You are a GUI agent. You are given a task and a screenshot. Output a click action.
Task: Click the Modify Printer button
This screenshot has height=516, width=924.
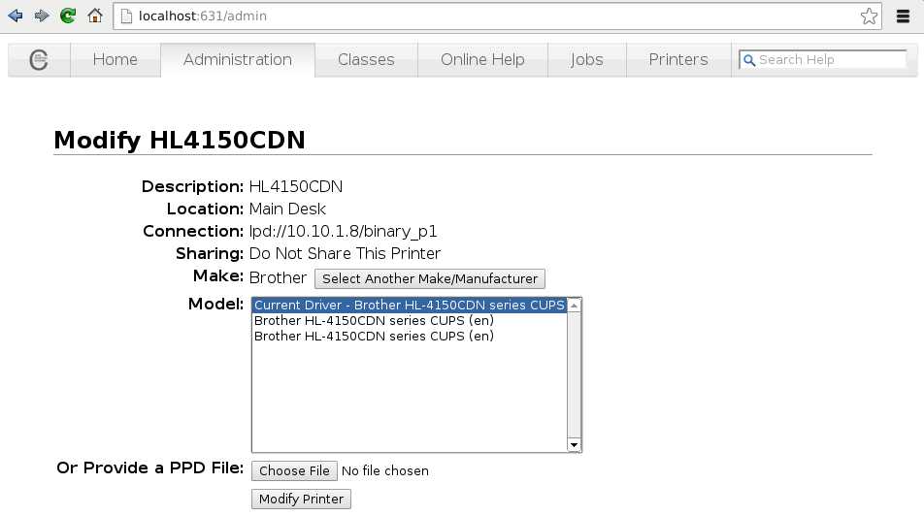pos(301,499)
